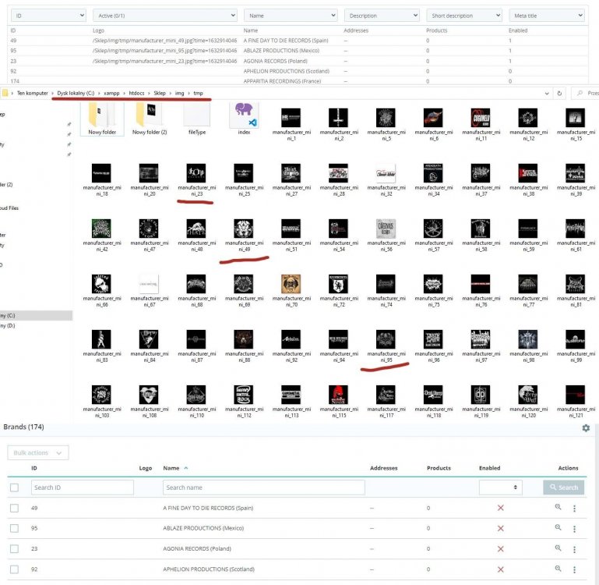The height and width of the screenshot is (585, 599).
Task: Click the Explorer refresh icon
Action: click(559, 94)
